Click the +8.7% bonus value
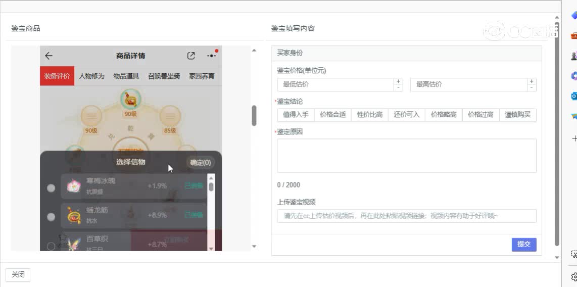Image resolution: width=577 pixels, height=287 pixels. [157, 245]
